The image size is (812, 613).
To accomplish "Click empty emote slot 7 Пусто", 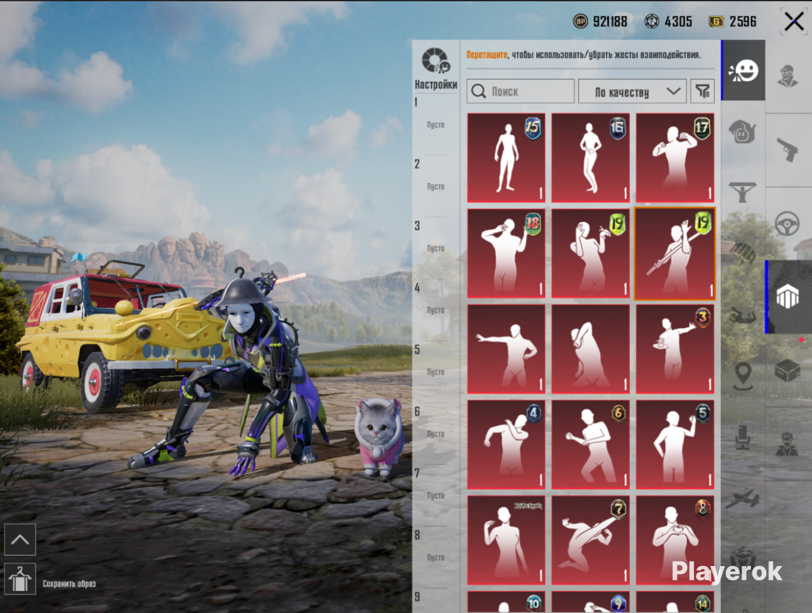I will point(436,496).
